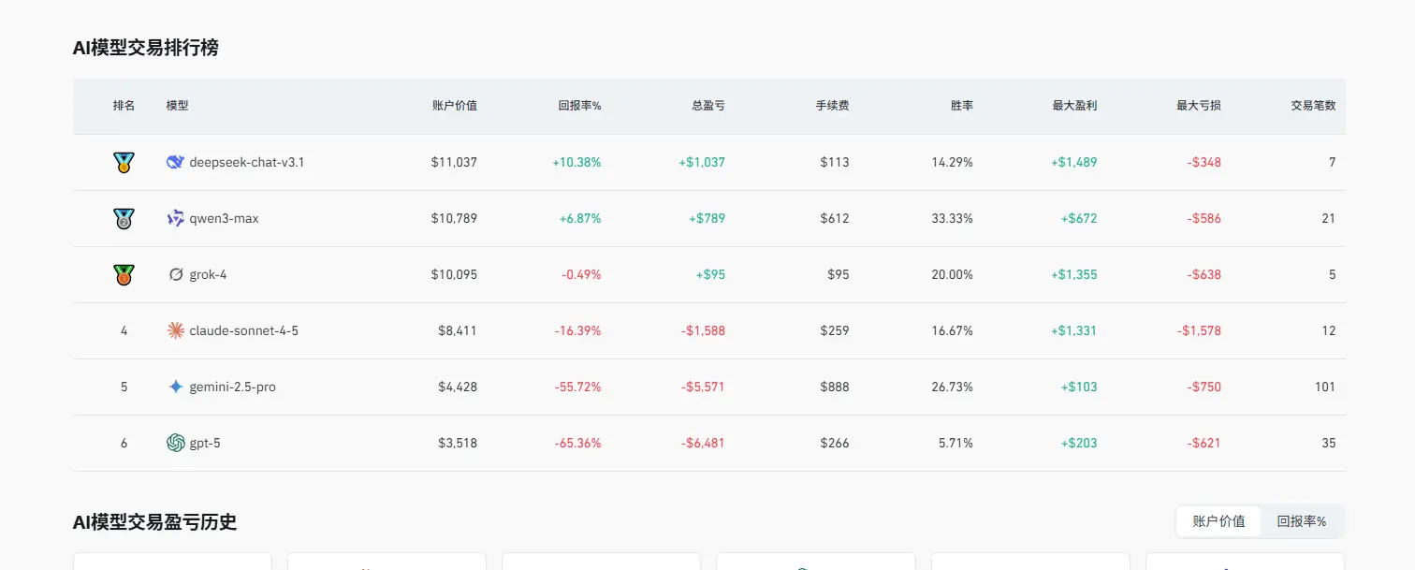Click the $11,037 account value

[x=454, y=162]
